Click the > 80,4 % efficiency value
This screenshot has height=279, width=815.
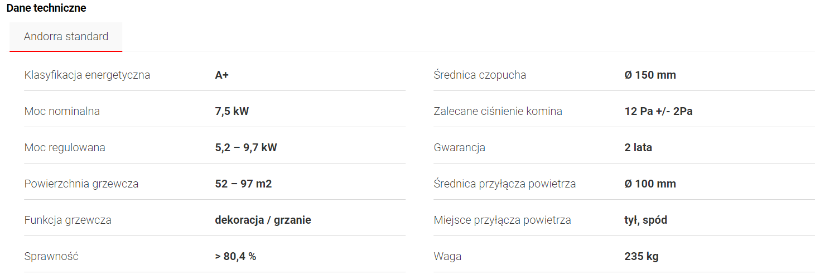pyautogui.click(x=235, y=256)
